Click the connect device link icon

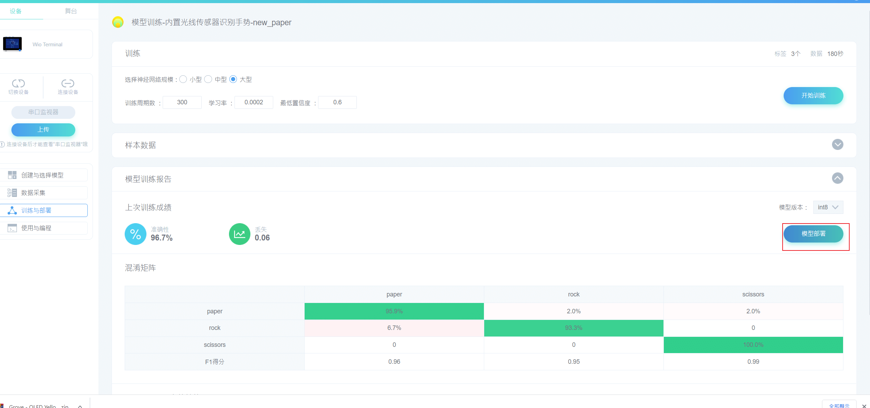(68, 83)
